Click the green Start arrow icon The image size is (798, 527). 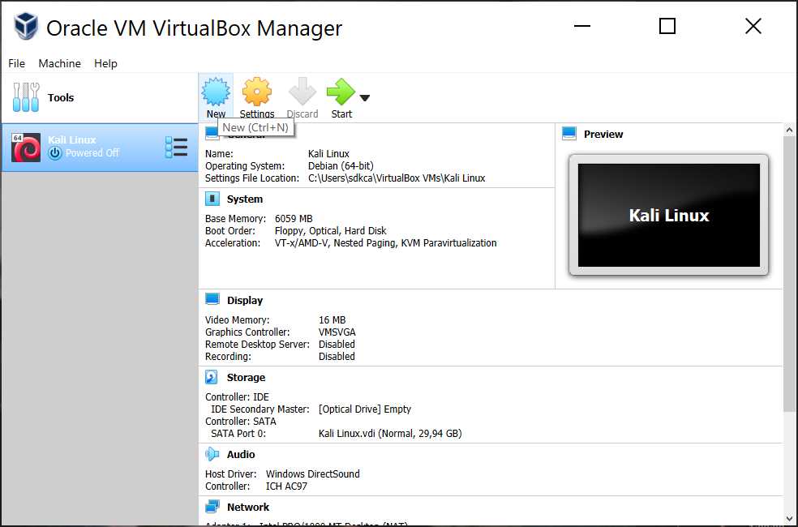pos(340,92)
